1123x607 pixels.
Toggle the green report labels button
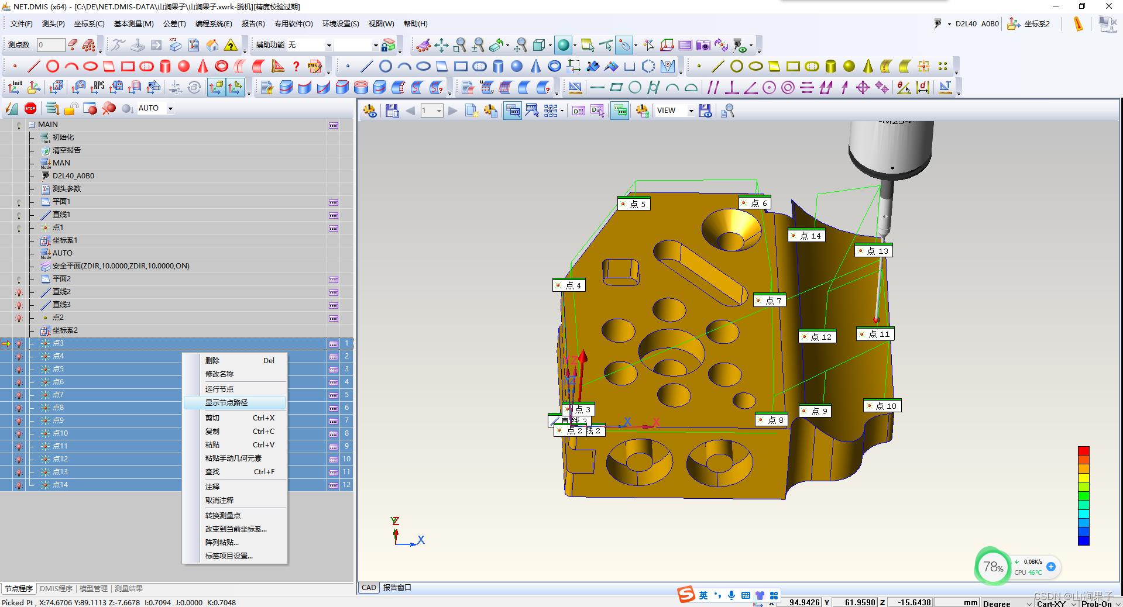(x=620, y=111)
